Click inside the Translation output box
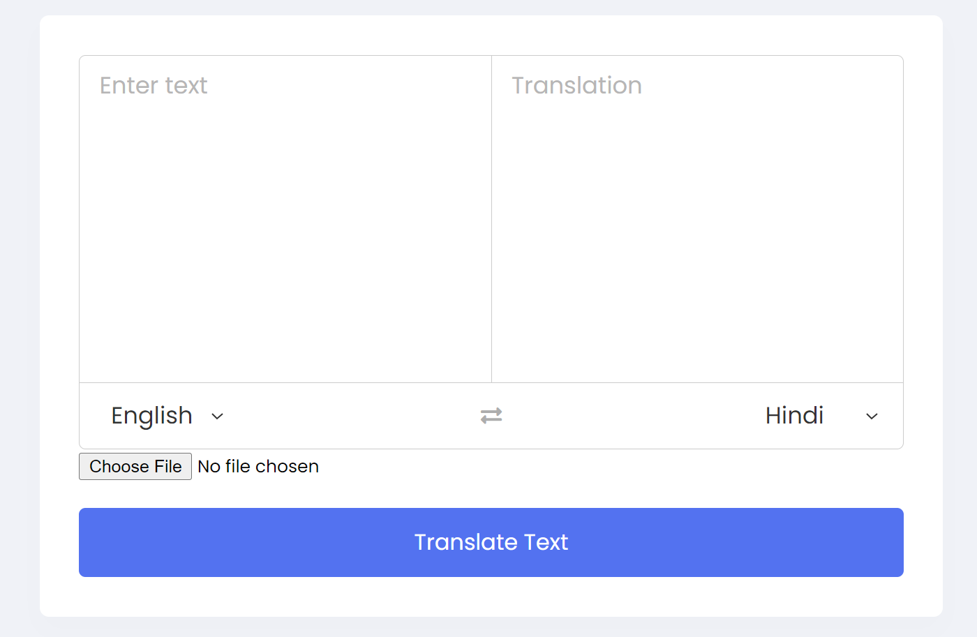The height and width of the screenshot is (637, 977). tap(698, 219)
